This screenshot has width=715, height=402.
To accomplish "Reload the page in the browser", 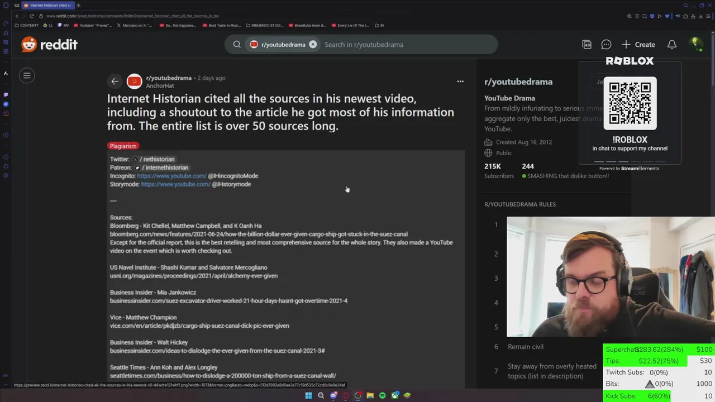I will (31, 16).
